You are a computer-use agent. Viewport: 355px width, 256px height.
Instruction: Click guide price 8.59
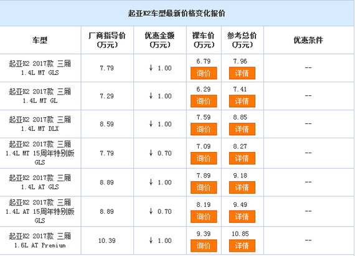[107, 125]
